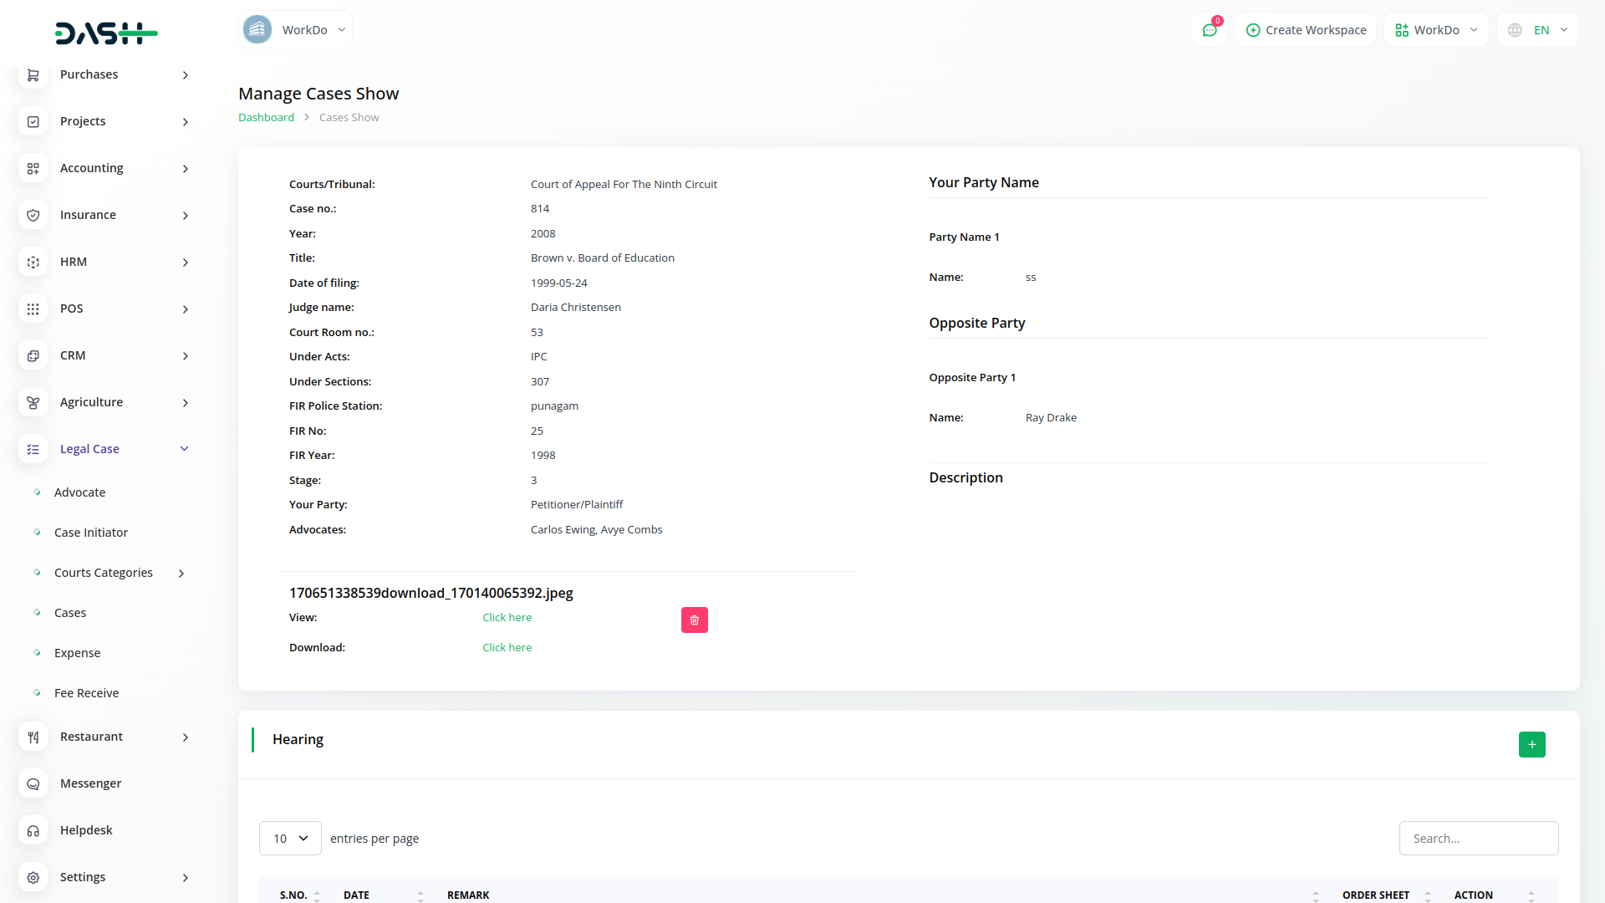Open the EN language dropdown

click(1538, 30)
